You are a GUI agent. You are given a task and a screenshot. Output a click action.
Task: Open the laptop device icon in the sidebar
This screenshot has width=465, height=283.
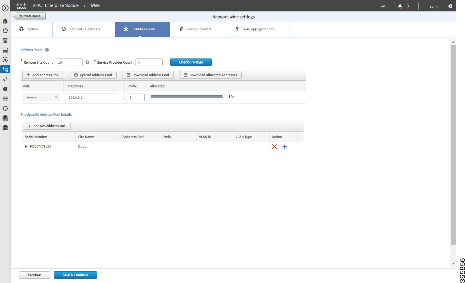(5, 50)
